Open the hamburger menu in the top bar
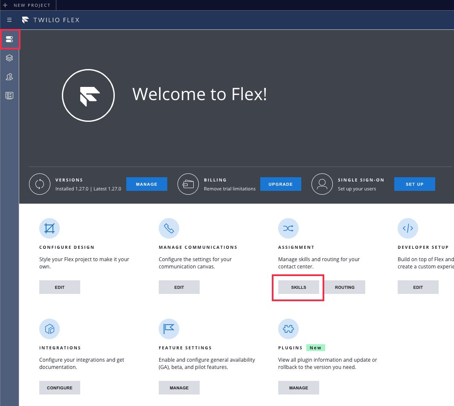Viewport: 454px width, 406px height. click(9, 20)
